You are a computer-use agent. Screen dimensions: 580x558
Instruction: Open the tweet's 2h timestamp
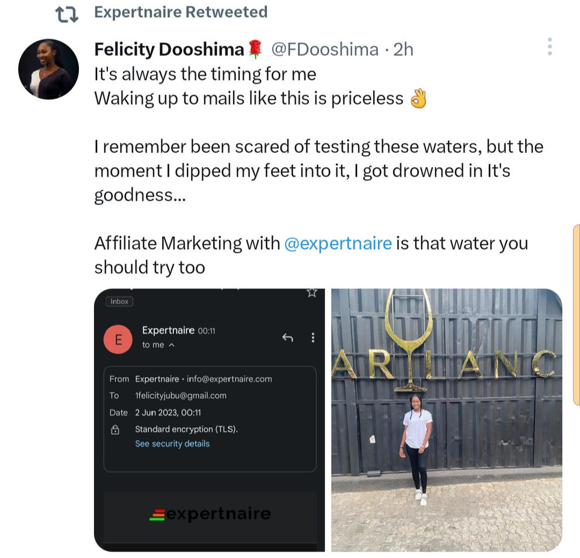click(403, 50)
